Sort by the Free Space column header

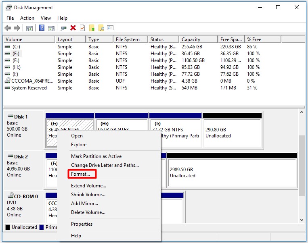coord(231,39)
